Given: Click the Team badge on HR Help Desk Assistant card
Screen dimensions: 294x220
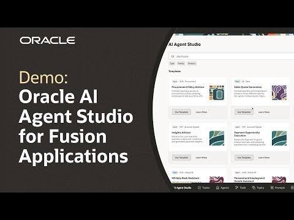Looking at the screenshot, I should pyautogui.click(x=175, y=172).
